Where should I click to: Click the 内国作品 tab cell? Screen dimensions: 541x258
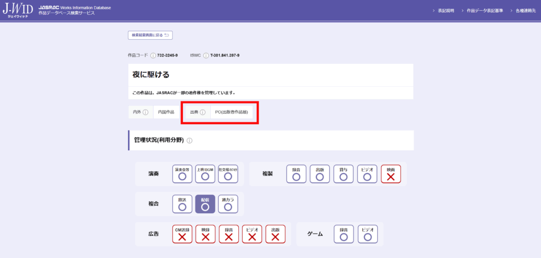pos(166,112)
